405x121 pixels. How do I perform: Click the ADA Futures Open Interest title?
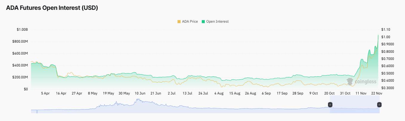pyautogui.click(x=52, y=8)
